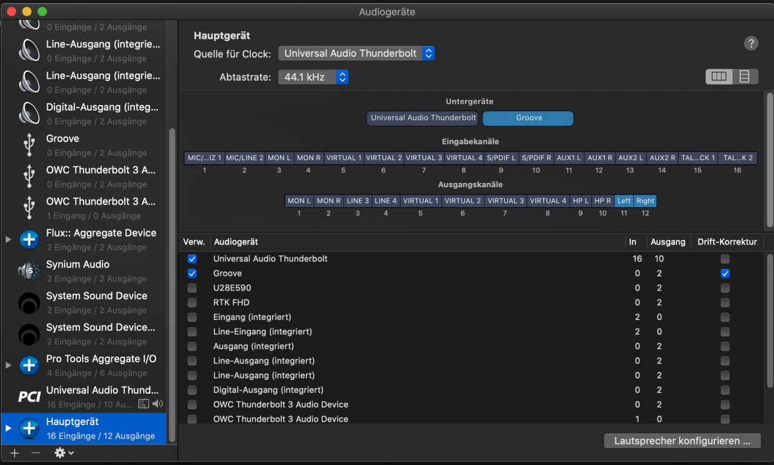
Task: Click the Synium Audio speaker icon
Action: [29, 271]
